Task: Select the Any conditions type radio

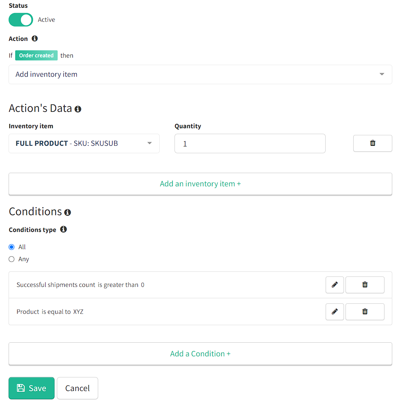Action: 12,259
